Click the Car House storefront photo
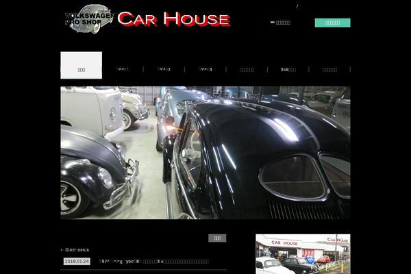This screenshot has width=411, height=274. [303, 254]
